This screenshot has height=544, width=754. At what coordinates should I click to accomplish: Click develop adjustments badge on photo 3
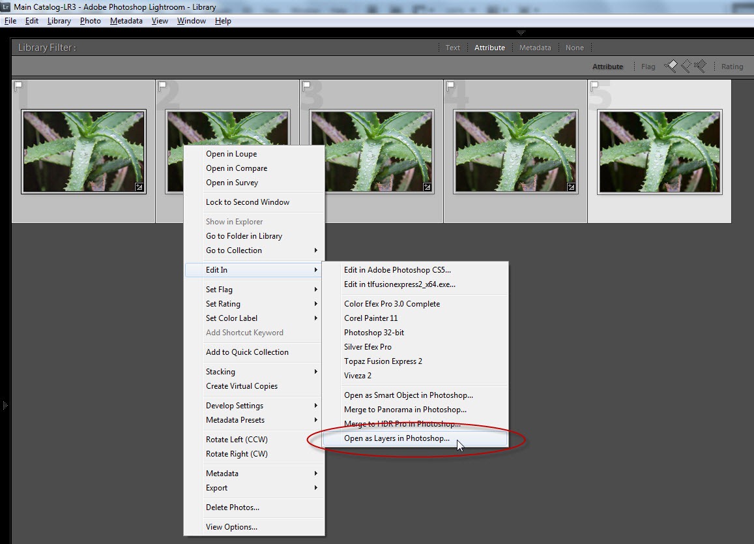pos(427,187)
